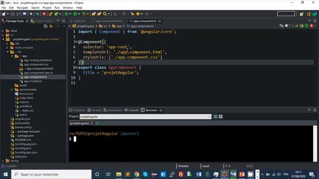Click the Windows taskbar search box

pos(51,175)
